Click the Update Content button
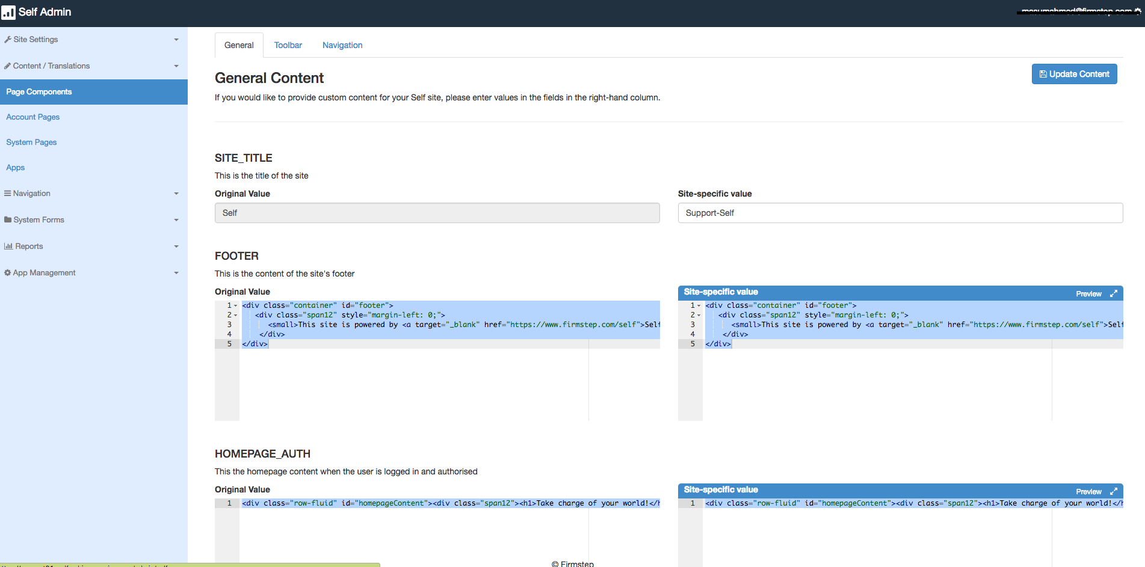Image resolution: width=1145 pixels, height=567 pixels. (1074, 73)
